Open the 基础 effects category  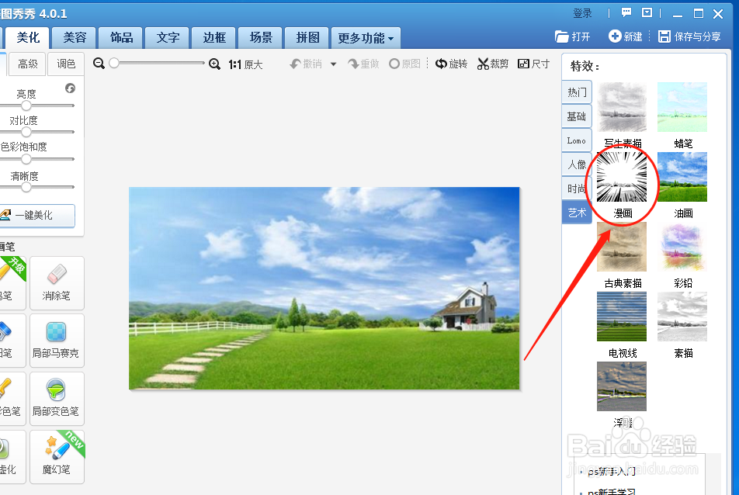click(577, 116)
